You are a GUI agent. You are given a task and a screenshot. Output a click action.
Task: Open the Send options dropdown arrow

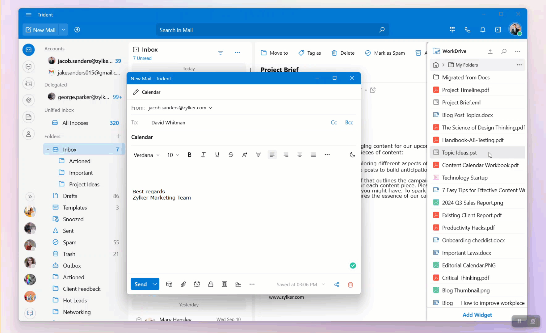click(155, 284)
